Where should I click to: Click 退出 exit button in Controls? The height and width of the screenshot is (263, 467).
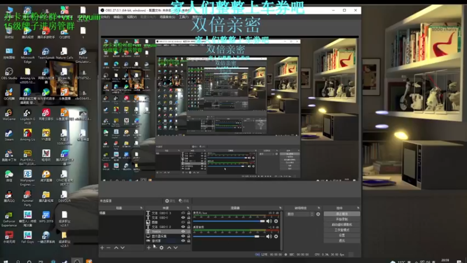(x=341, y=240)
